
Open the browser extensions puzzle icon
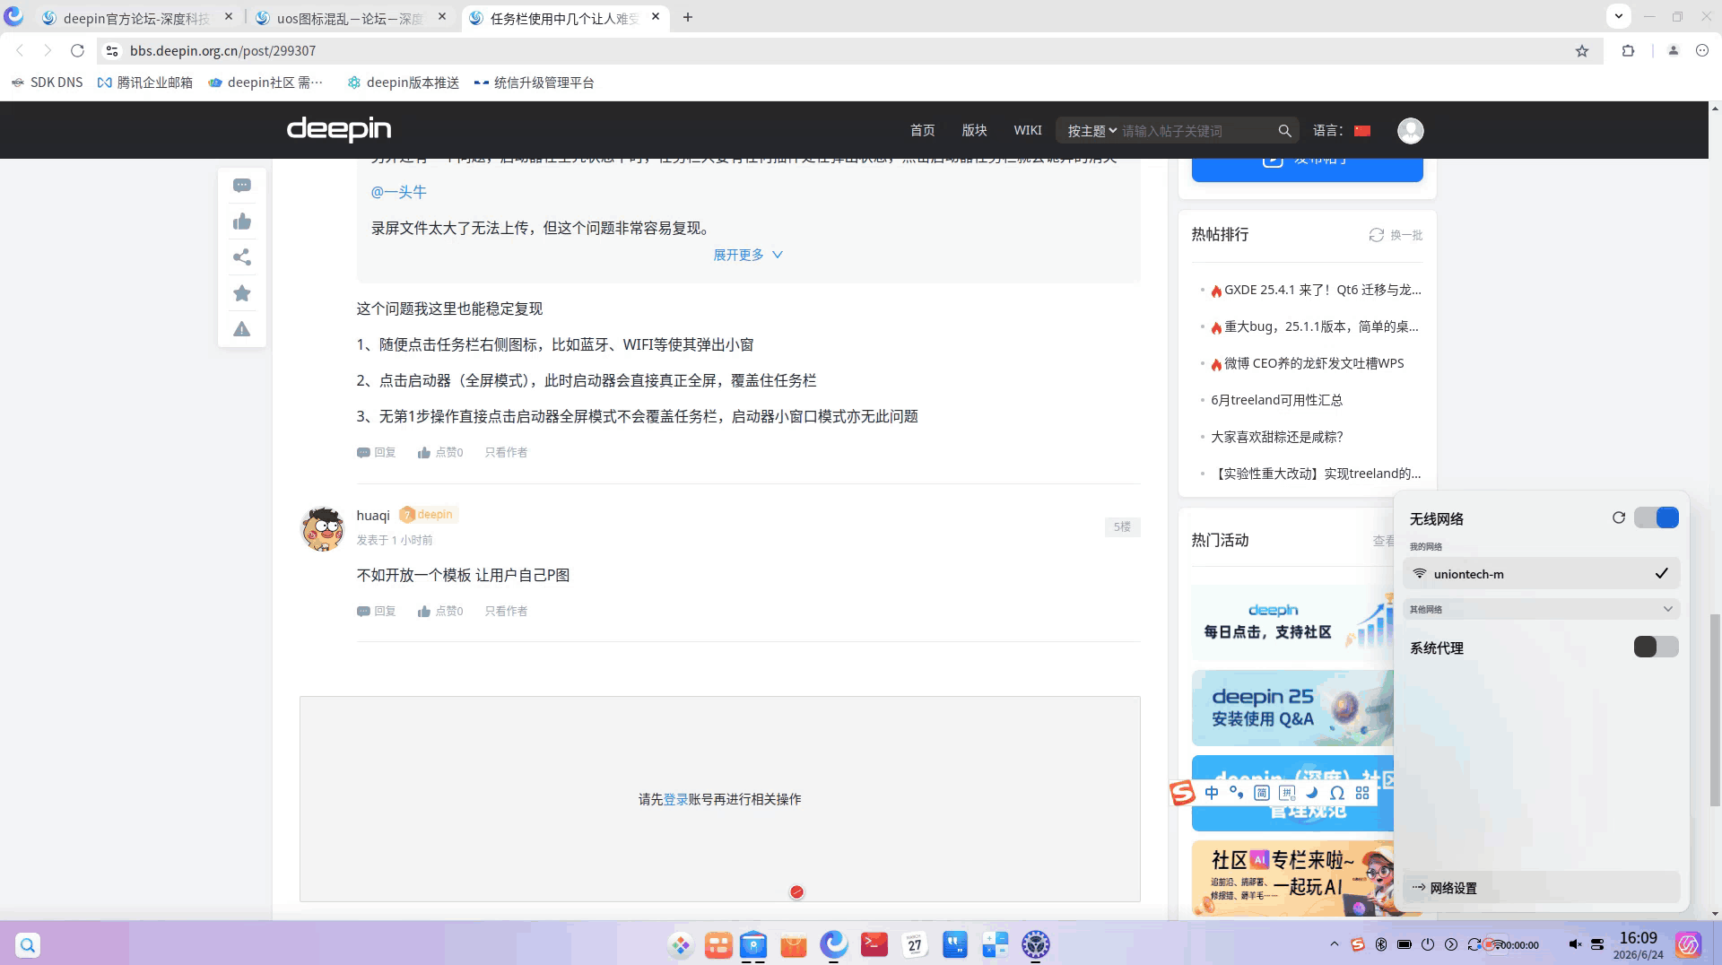pyautogui.click(x=1628, y=51)
